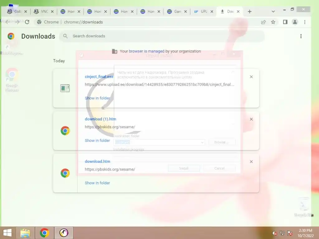Close the VNC tab

click(x=52, y=12)
